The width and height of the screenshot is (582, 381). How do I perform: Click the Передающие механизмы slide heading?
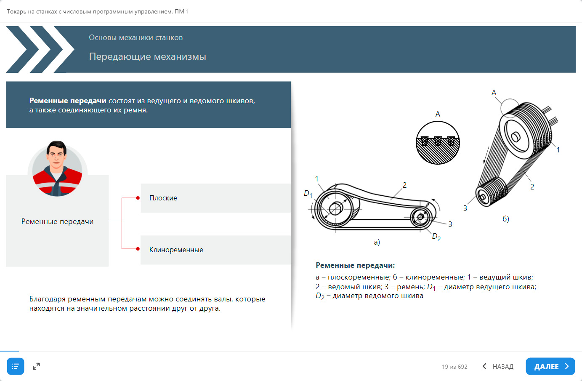(x=147, y=56)
